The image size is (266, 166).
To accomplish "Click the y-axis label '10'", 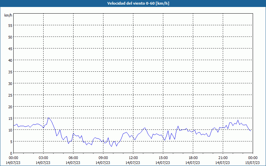I will point(10,130).
